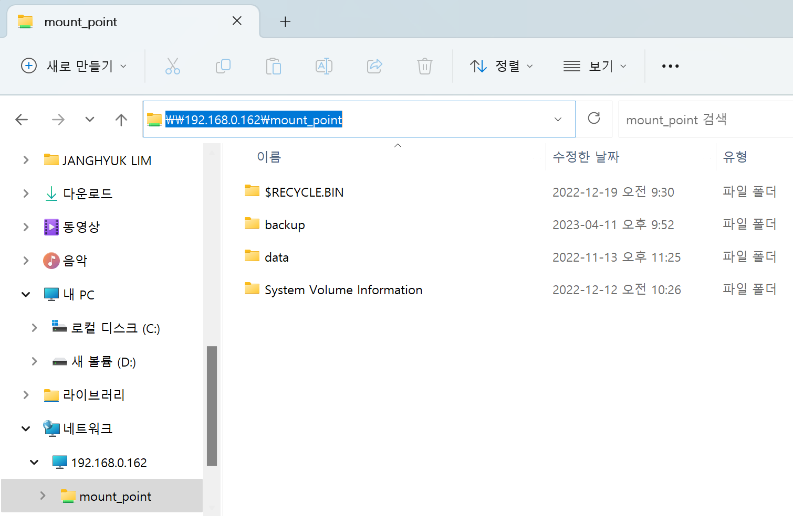Select JANGHYUK LIM in navigation pane
This screenshot has width=793, height=516.
click(x=107, y=160)
